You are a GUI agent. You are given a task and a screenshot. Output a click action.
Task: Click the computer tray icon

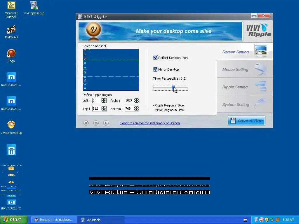[256, 220]
